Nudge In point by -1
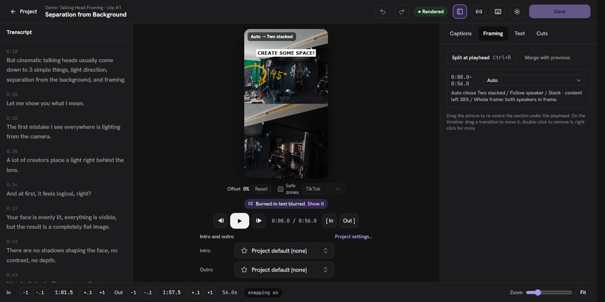The image size is (605, 302). [26, 292]
